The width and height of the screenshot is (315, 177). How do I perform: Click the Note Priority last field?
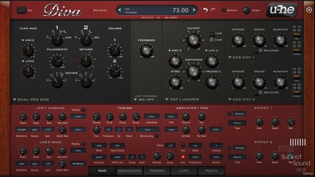tap(117, 146)
